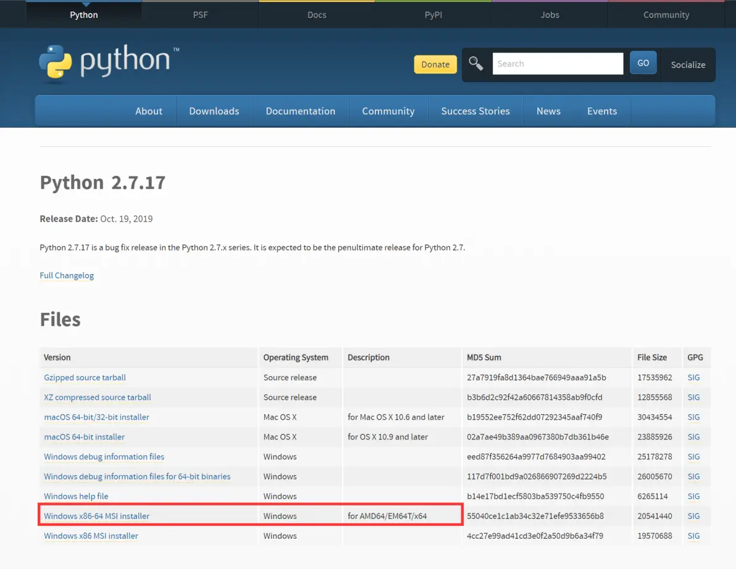Open SIG link for XZ compressed tarball
The height and width of the screenshot is (569, 736).
(x=693, y=397)
